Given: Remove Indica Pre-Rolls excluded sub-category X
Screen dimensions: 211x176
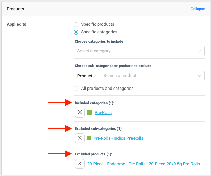Looking at the screenshot, I should tap(80, 138).
